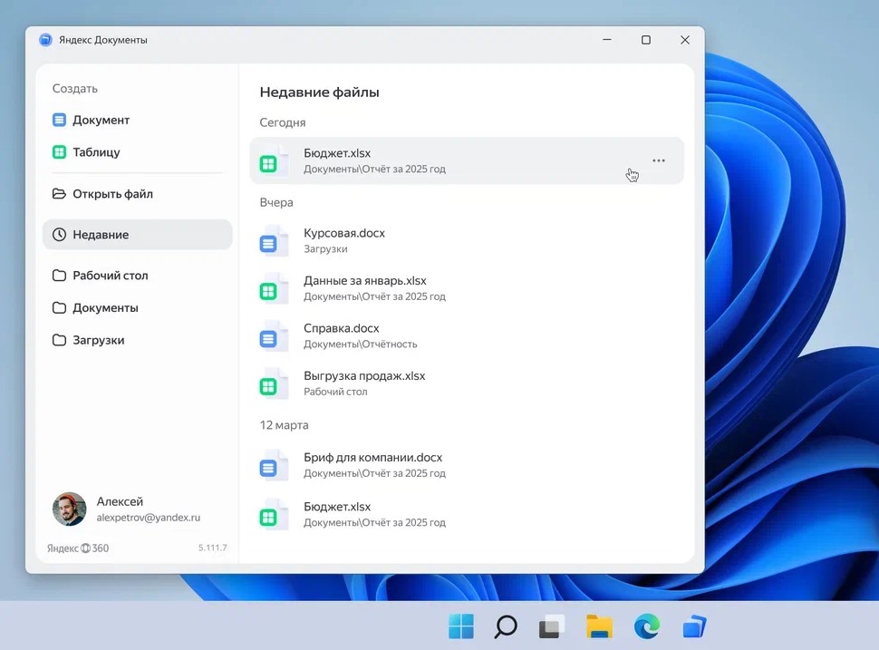Open the three-dot menu for Бюджет.xlsx under Сегодня
Viewport: 879px width, 650px height.
(659, 160)
